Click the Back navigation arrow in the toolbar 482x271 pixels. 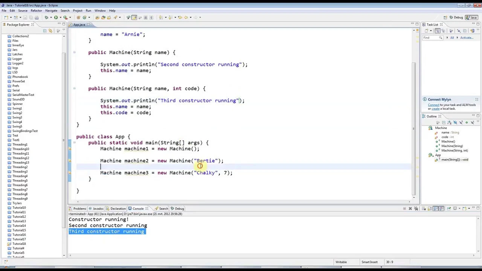click(186, 17)
